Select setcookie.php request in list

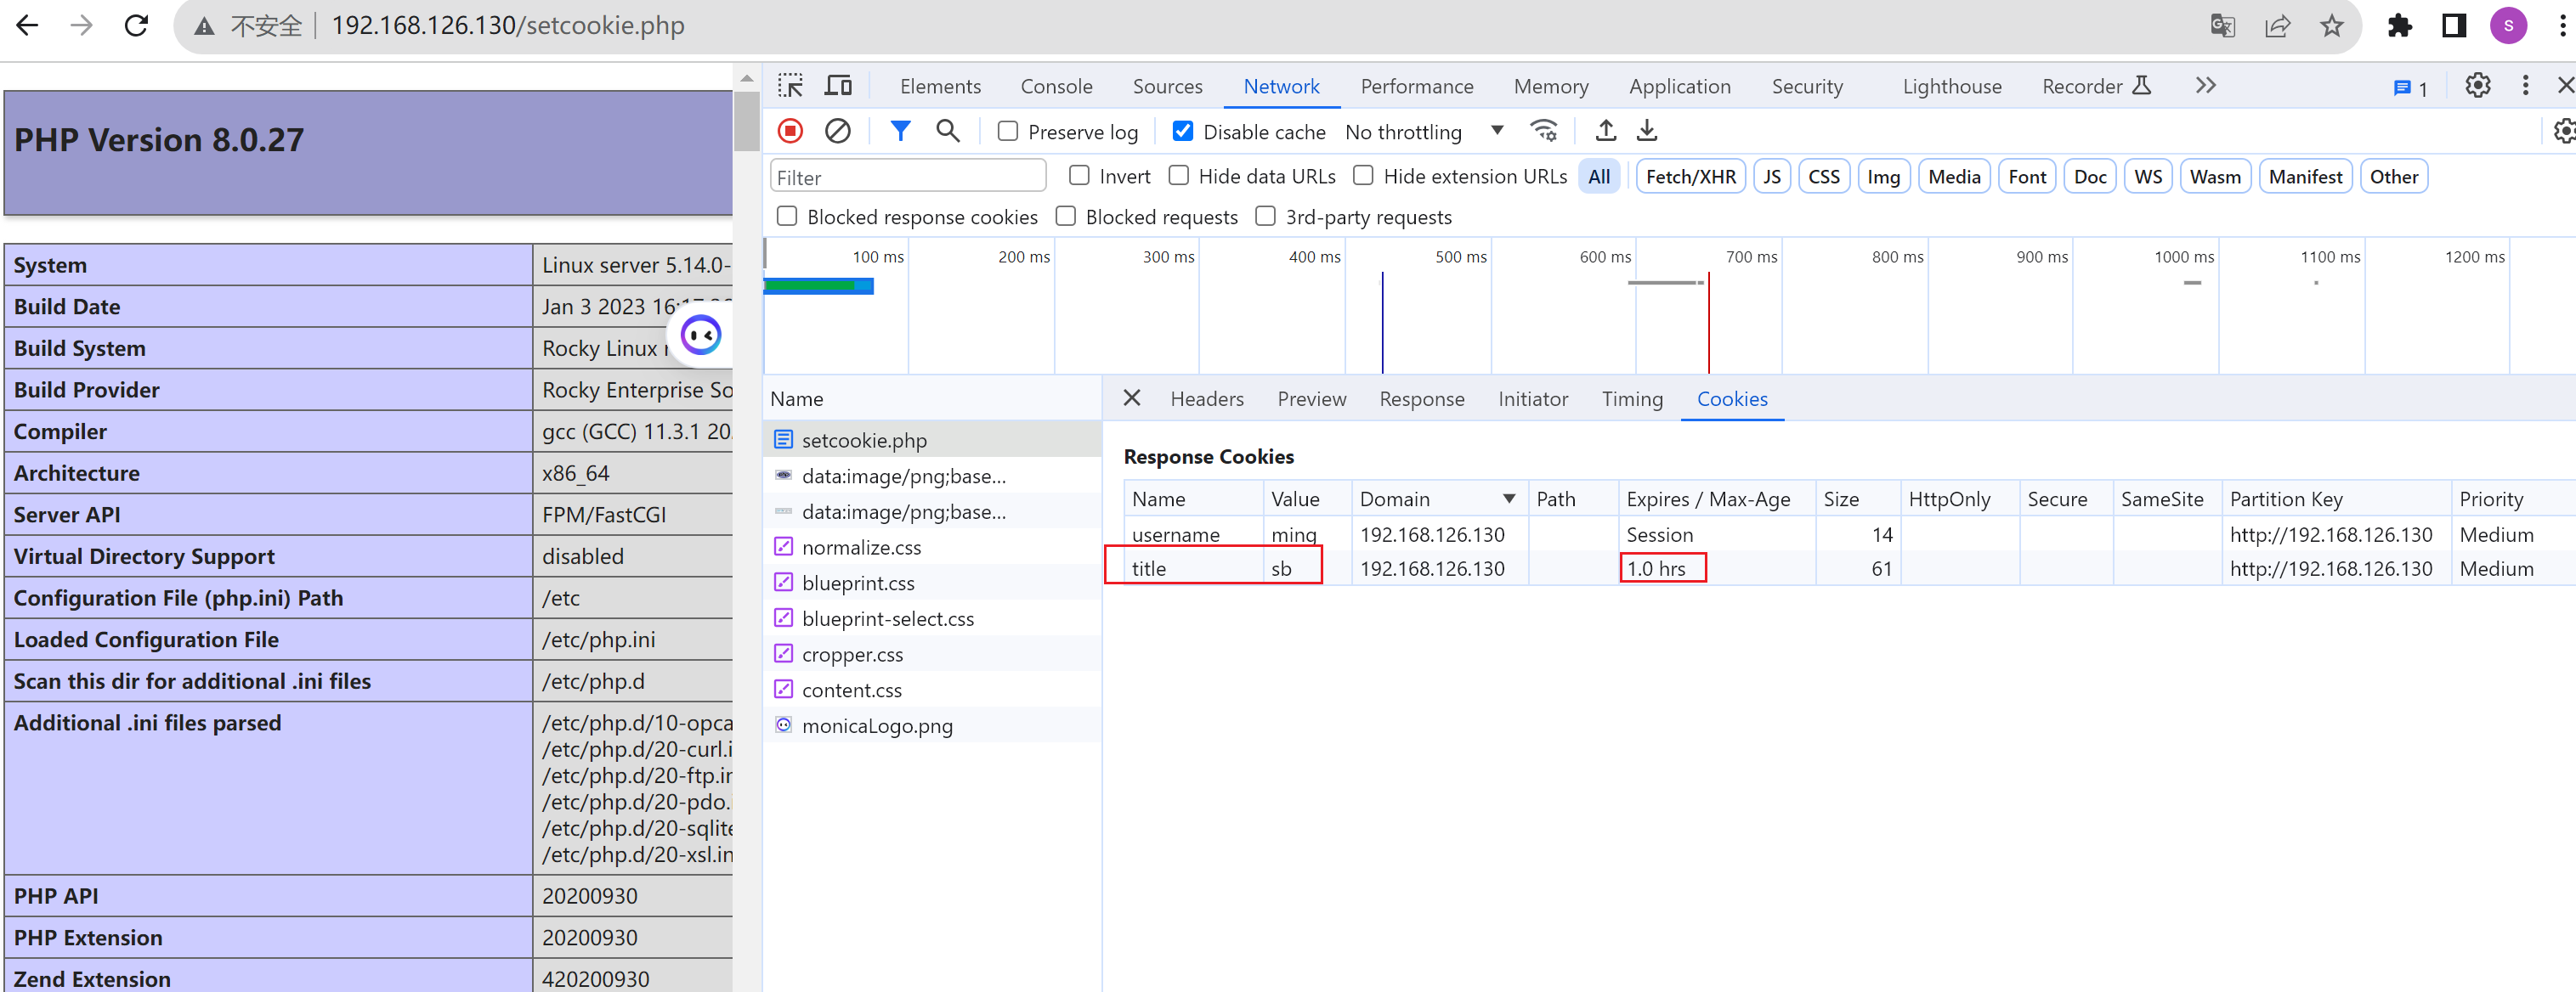tap(864, 441)
